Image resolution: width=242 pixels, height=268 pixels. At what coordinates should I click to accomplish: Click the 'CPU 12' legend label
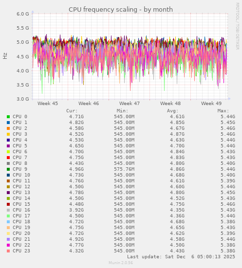21,187
